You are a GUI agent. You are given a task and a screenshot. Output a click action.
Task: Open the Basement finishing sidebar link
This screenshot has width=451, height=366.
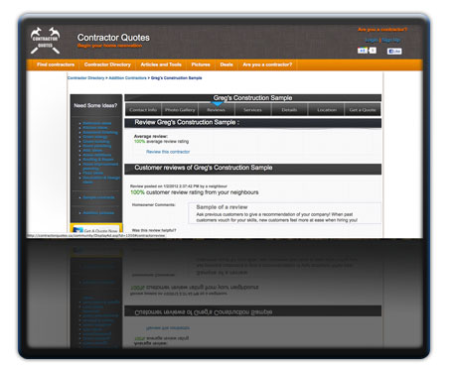tap(100, 132)
